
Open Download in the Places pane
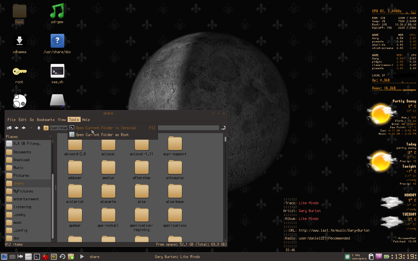[28, 160]
